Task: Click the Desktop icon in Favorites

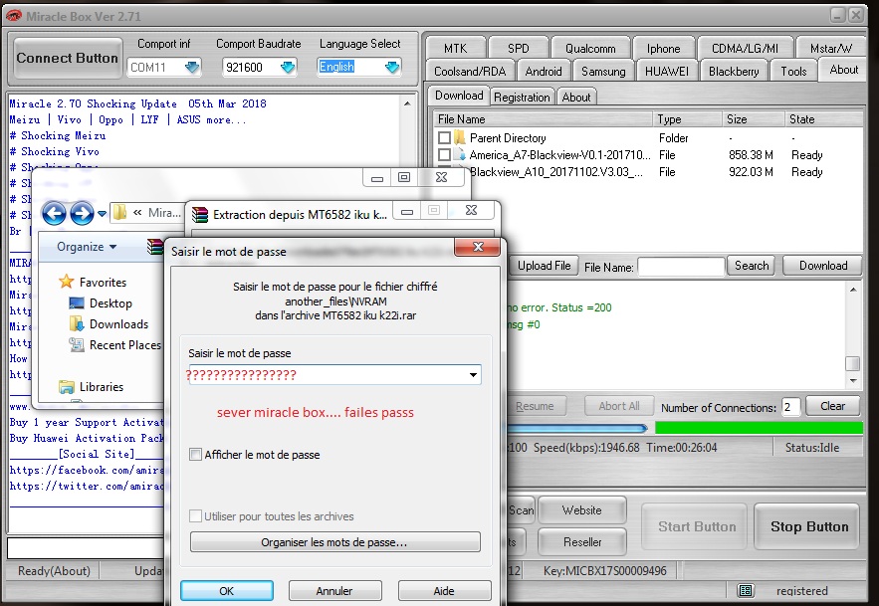Action: click(x=77, y=303)
